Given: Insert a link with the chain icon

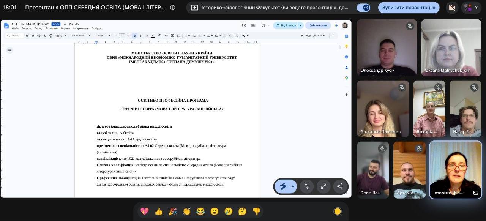Looking at the screenshot, I should click(166, 36).
